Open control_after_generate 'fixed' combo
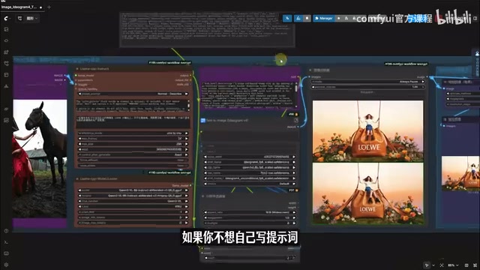Viewport: 480px width, 270px height. tap(133, 155)
